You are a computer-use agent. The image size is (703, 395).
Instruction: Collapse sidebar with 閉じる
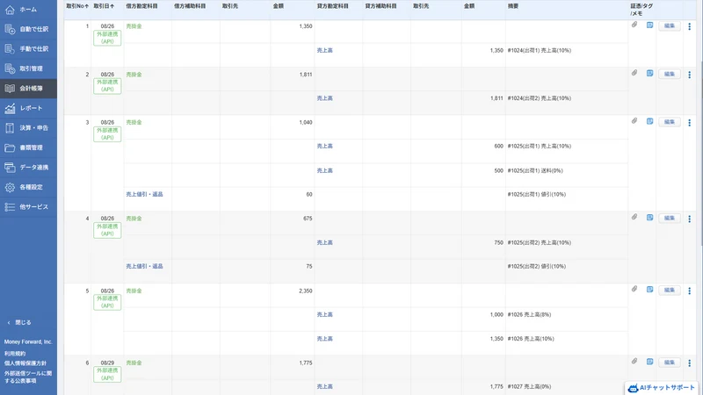pyautogui.click(x=19, y=322)
